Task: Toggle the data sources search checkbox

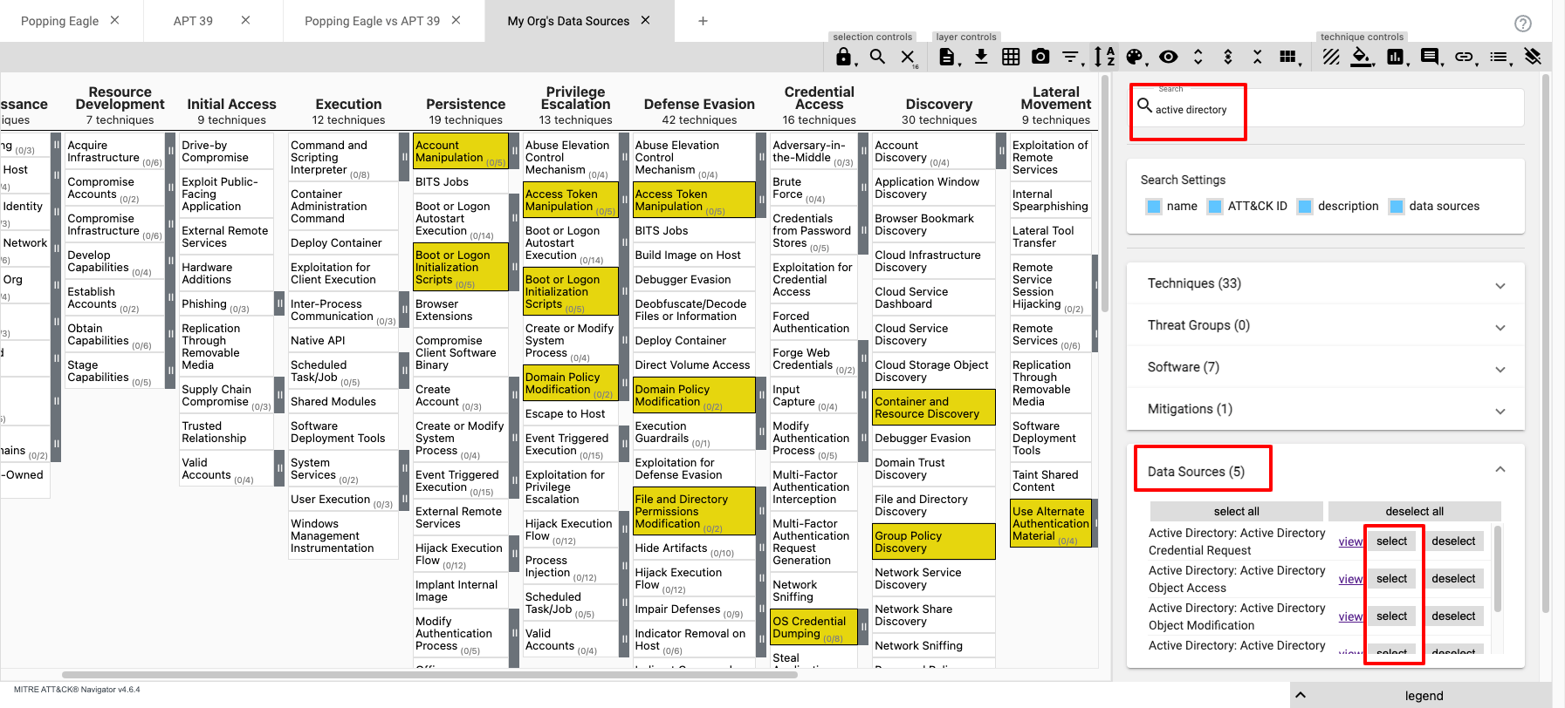Action: 1397,207
